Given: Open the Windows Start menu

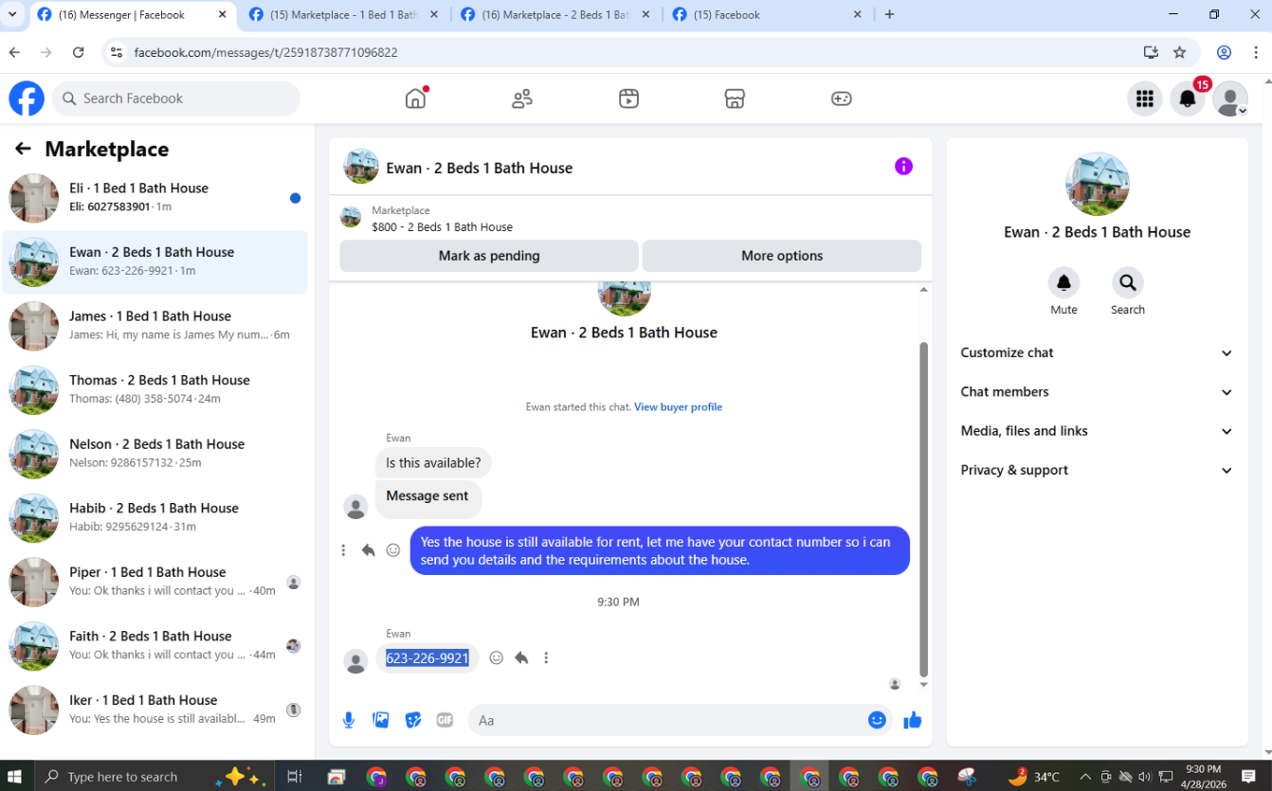Looking at the screenshot, I should pos(16,777).
